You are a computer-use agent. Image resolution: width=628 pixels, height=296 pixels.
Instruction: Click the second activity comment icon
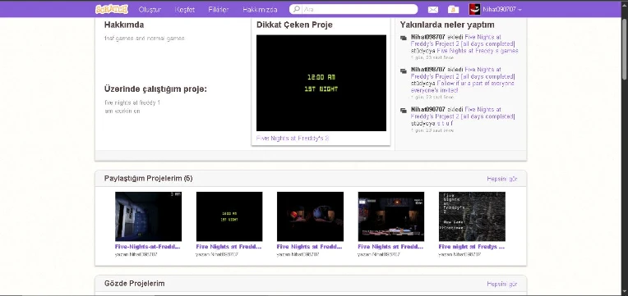404,71
